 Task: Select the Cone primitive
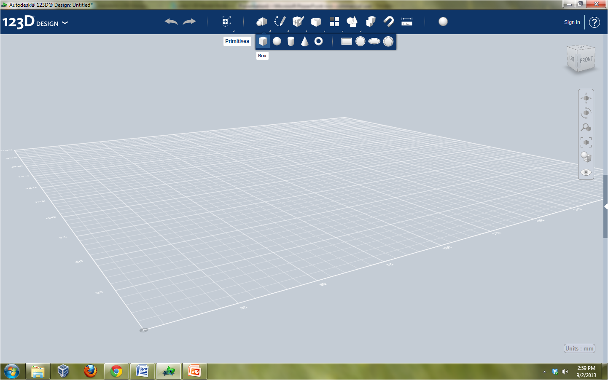click(305, 41)
